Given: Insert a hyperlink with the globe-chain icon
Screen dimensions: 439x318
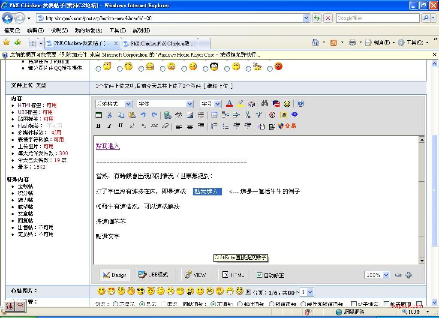Looking at the screenshot, I should click(x=168, y=115).
